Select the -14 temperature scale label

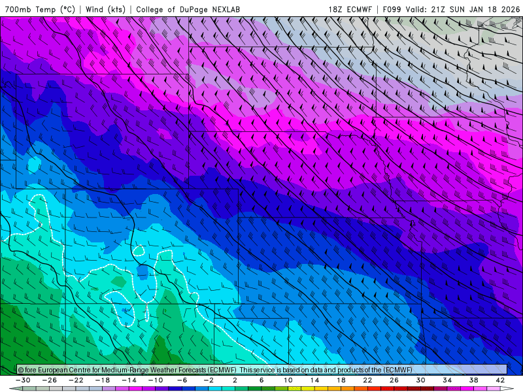tap(129, 380)
